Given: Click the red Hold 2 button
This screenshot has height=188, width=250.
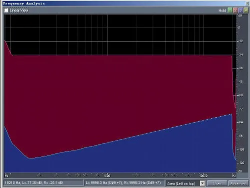Looking at the screenshot, I should click(235, 11).
